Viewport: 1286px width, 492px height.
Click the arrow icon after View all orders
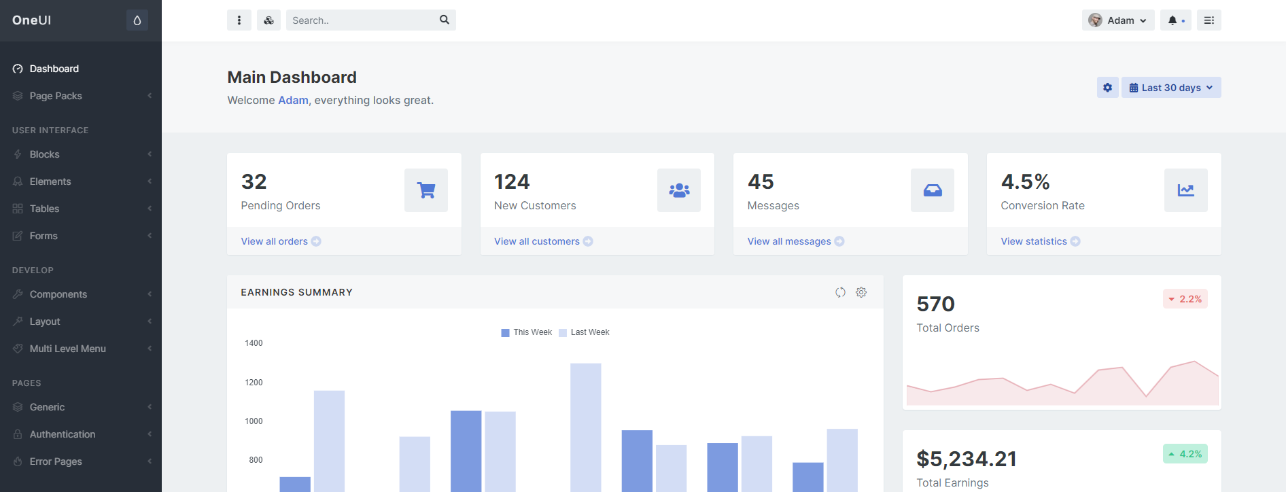(x=316, y=241)
